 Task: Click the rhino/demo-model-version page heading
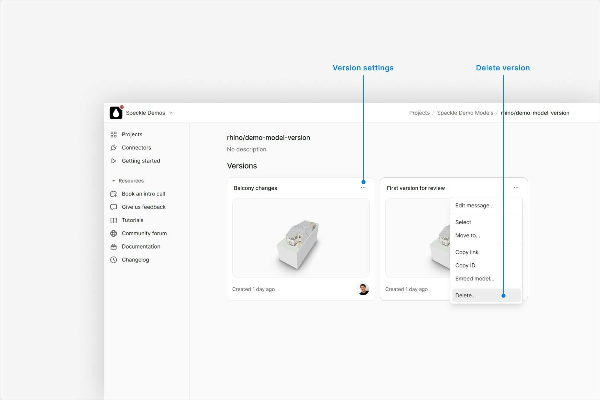point(269,138)
